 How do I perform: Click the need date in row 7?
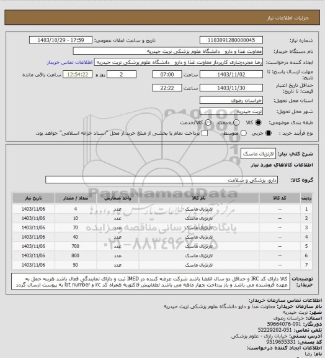point(33,265)
